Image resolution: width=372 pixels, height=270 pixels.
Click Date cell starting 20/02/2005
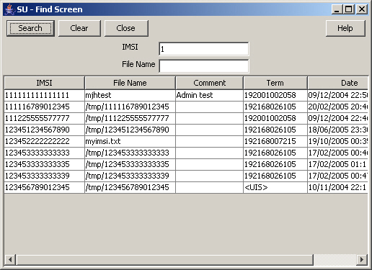[337, 107]
